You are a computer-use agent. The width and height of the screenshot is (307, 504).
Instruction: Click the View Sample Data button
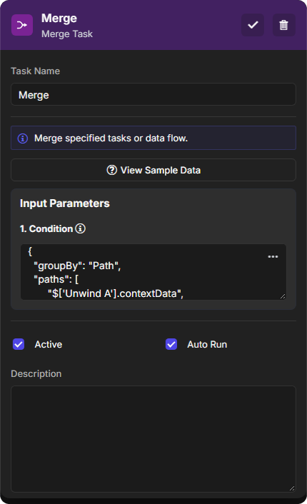(153, 170)
